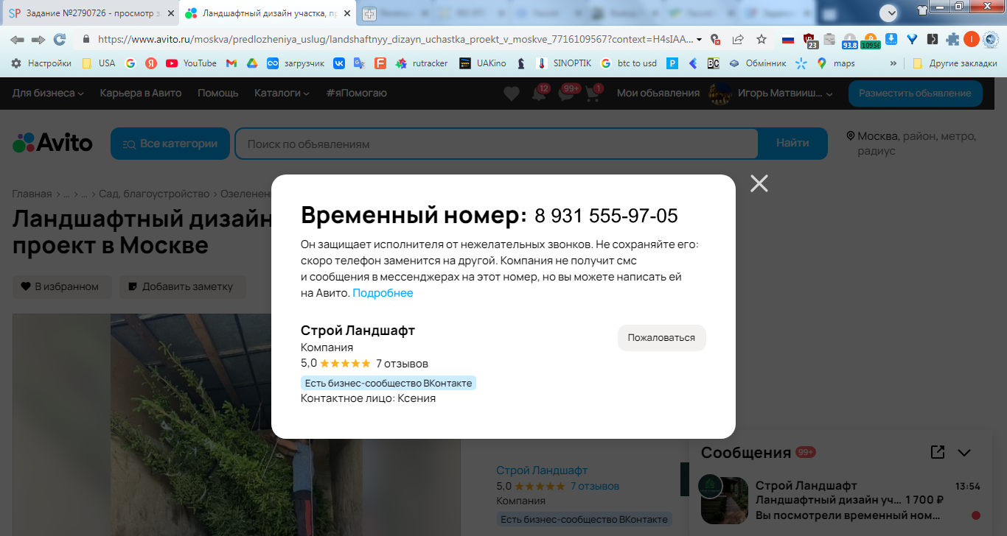Expand the Для бизнеса menu
This screenshot has height=536, width=1007.
tap(48, 93)
